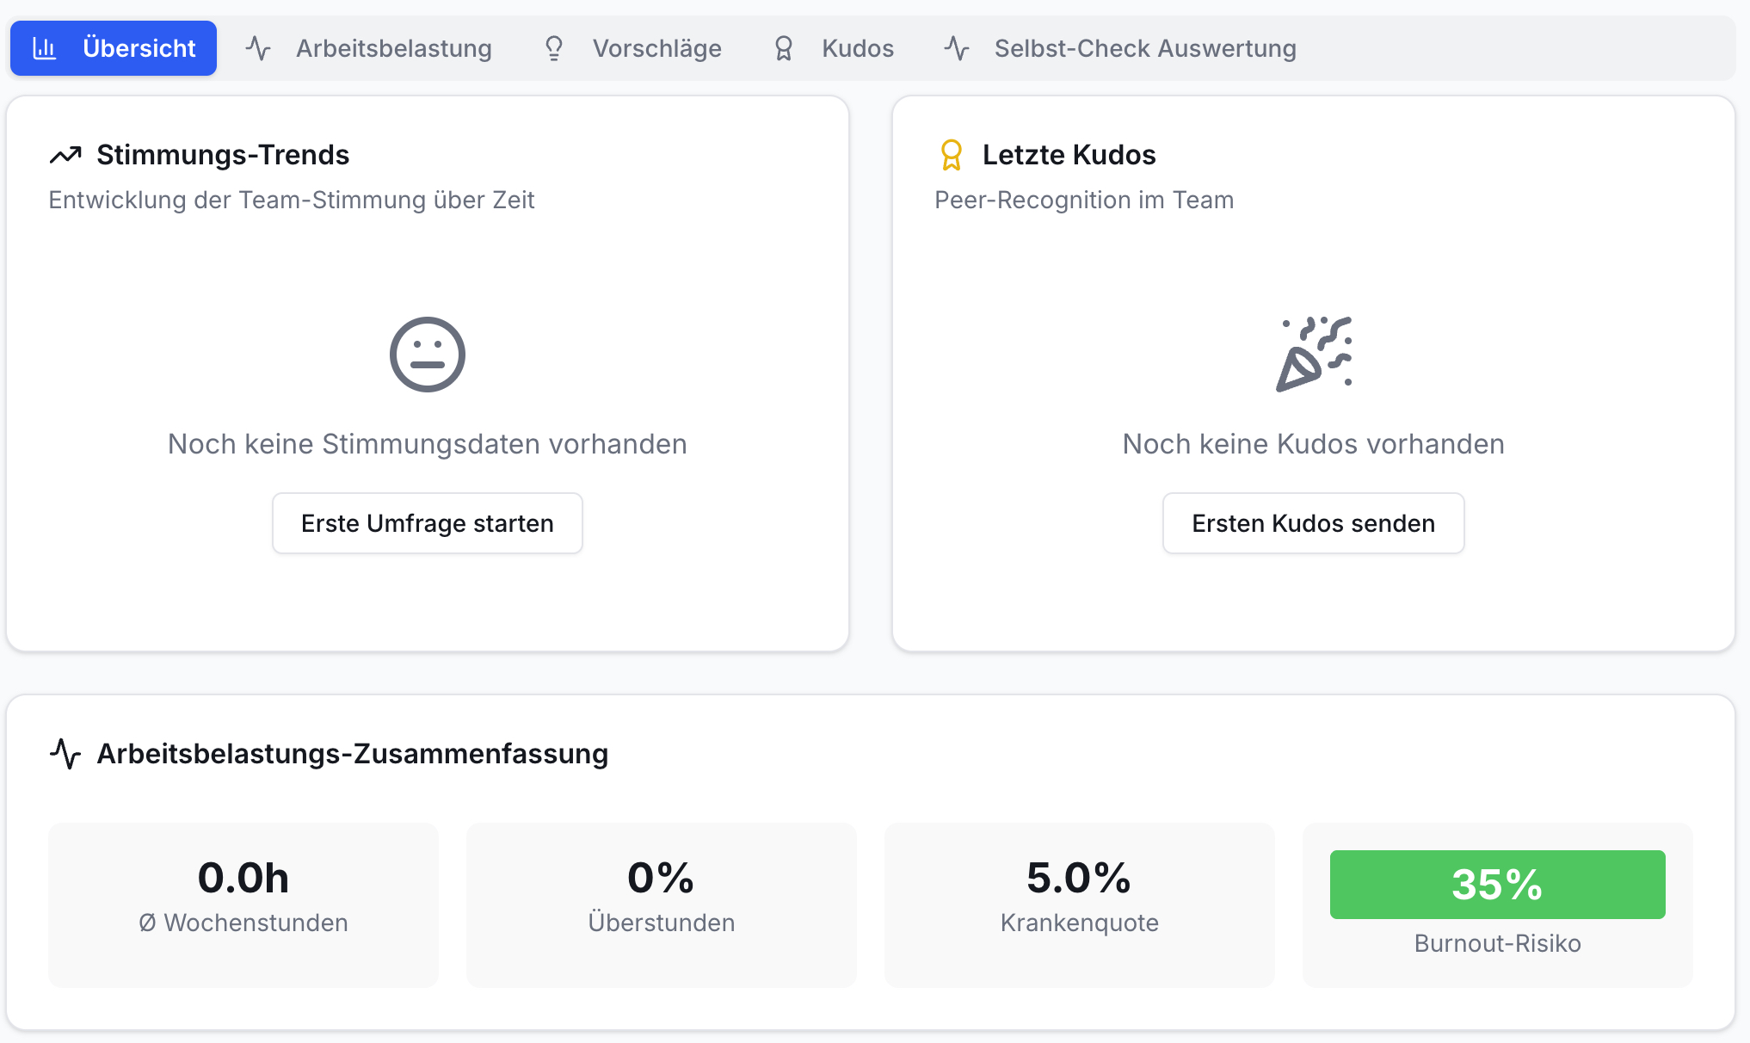Click the green 35% Burnout-Risiko bar

pyautogui.click(x=1498, y=885)
